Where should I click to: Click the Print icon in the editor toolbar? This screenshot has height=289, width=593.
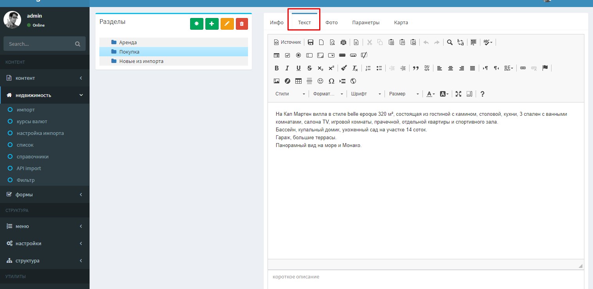pos(343,42)
